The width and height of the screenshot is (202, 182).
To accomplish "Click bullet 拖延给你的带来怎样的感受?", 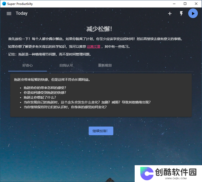I will point(45,88).
